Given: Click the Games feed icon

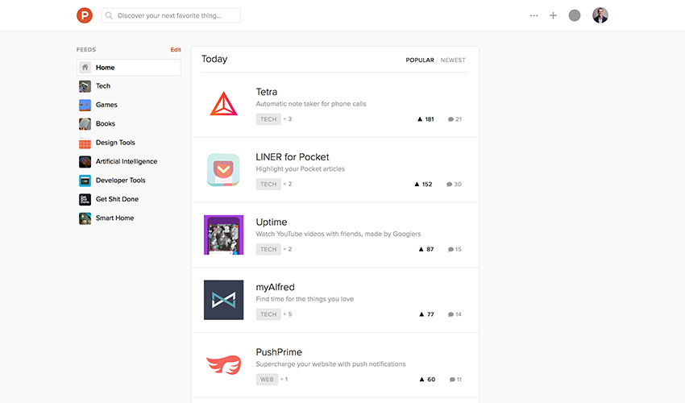Looking at the screenshot, I should point(85,105).
